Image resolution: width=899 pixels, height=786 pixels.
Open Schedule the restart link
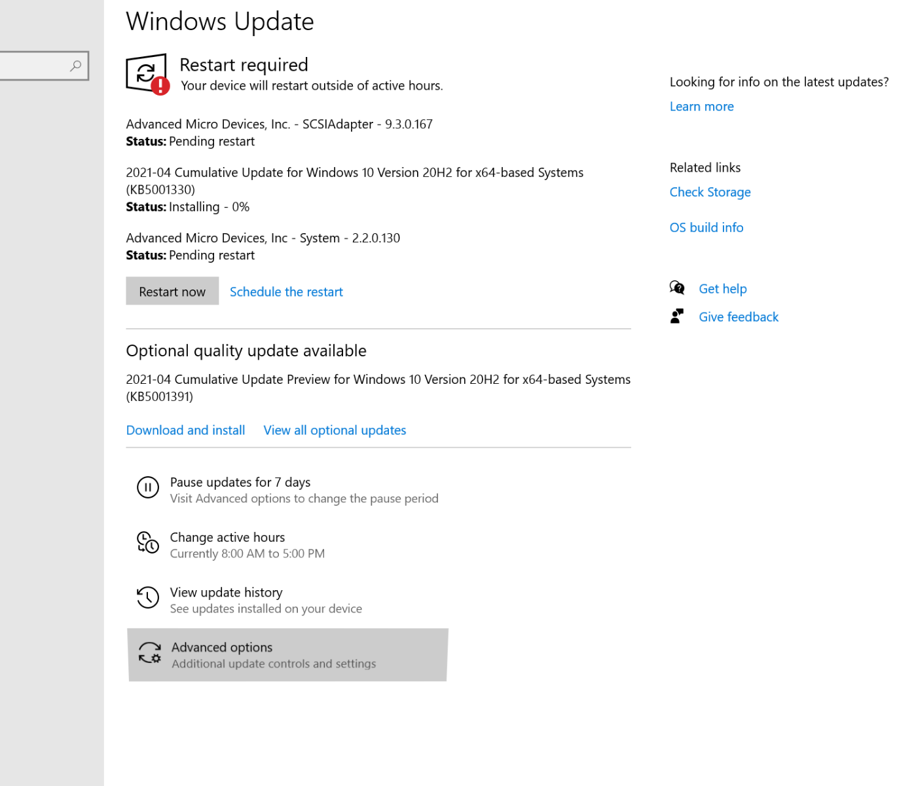(x=286, y=292)
